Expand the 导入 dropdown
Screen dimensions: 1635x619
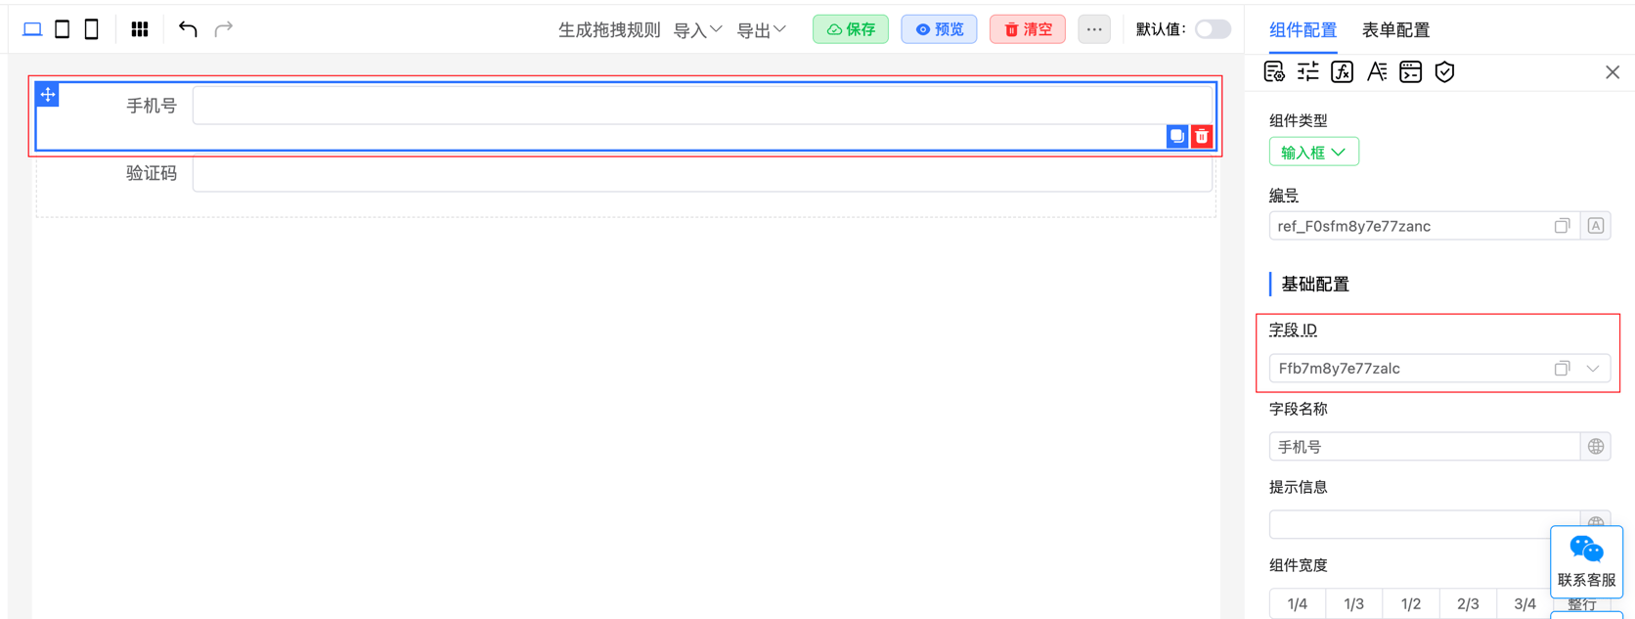click(x=697, y=30)
